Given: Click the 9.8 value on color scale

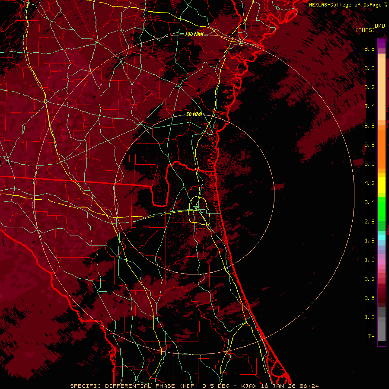Looking at the screenshot, I should [370, 48].
